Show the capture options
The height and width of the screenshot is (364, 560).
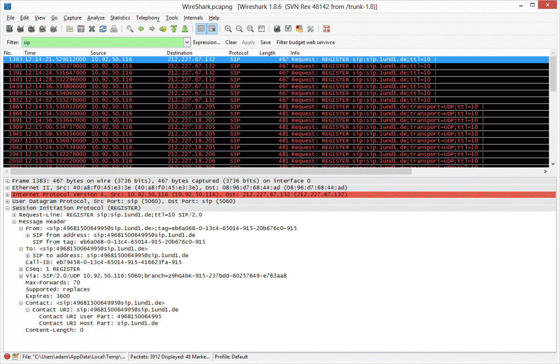coord(20,29)
